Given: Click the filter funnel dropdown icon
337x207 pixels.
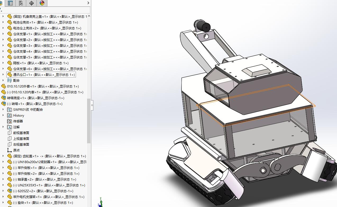Looking at the screenshot, I should [1, 10].
